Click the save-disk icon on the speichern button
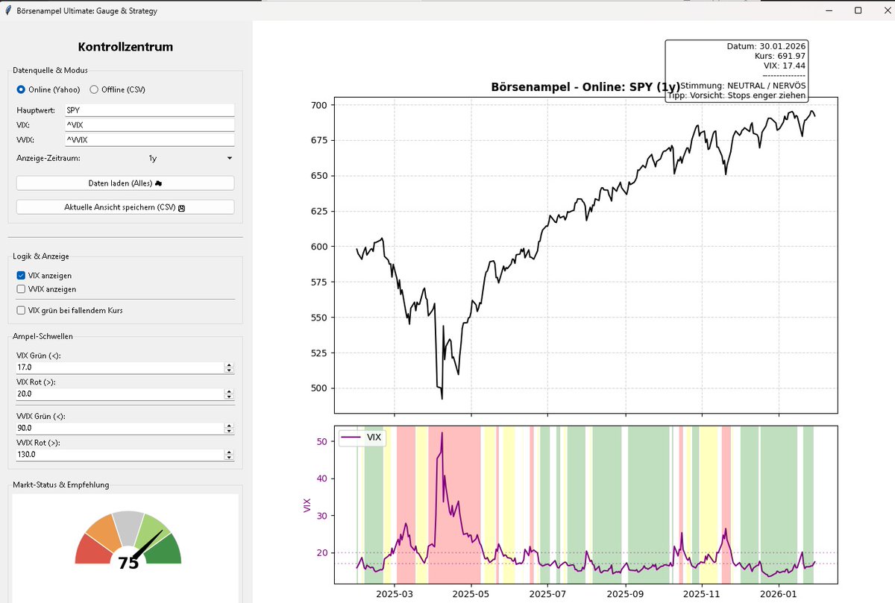 tap(180, 206)
